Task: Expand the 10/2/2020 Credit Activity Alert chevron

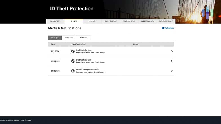Action: click(172, 51)
